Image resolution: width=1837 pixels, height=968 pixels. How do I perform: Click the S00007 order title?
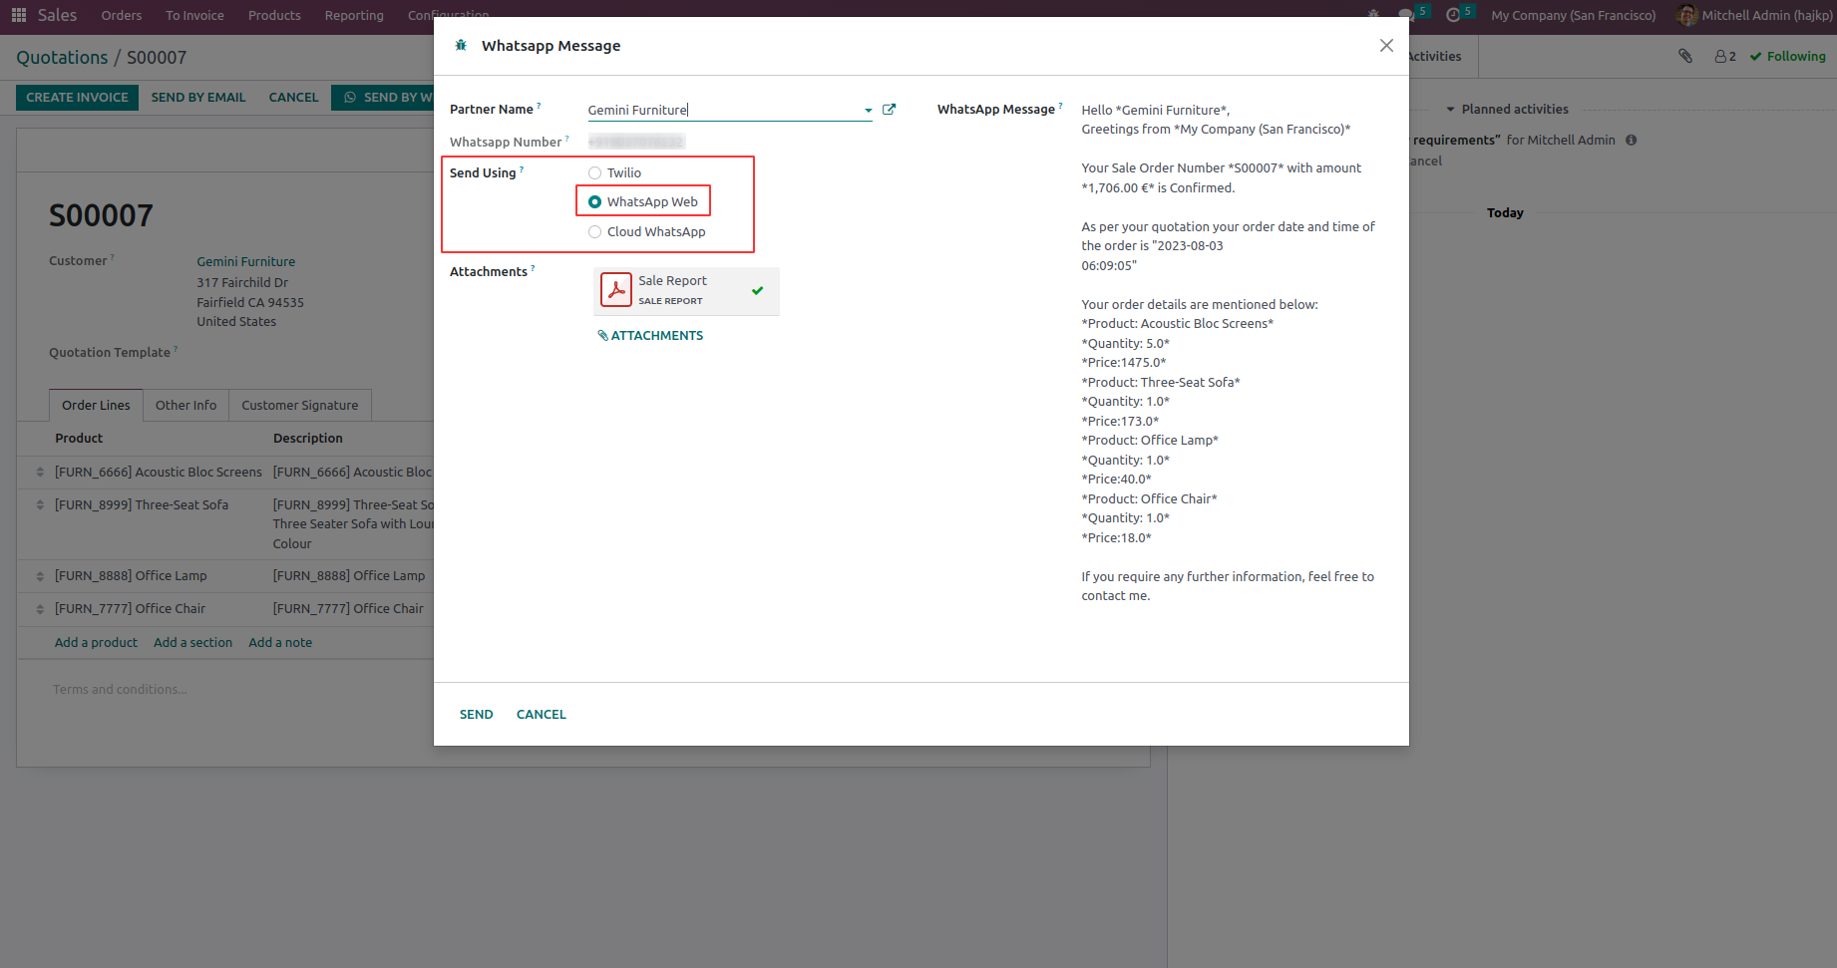[x=101, y=216]
